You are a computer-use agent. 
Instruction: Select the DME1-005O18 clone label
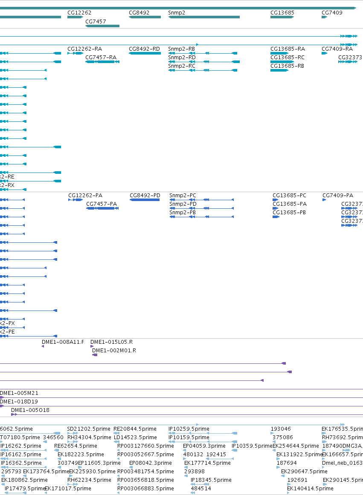tap(30, 410)
